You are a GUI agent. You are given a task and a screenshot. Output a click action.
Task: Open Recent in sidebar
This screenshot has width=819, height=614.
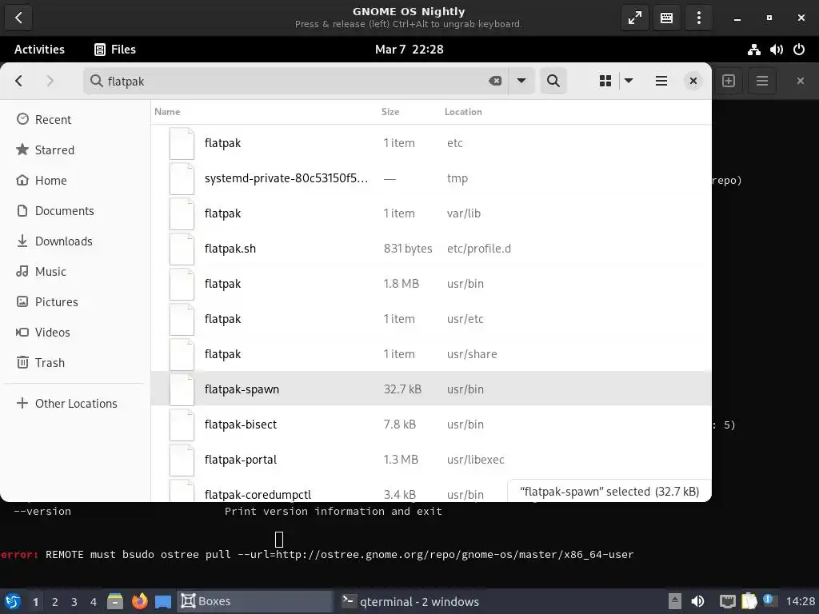(75, 120)
